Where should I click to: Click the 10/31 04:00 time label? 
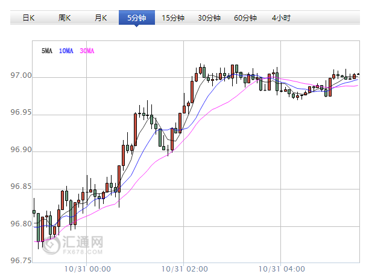tap(282, 269)
